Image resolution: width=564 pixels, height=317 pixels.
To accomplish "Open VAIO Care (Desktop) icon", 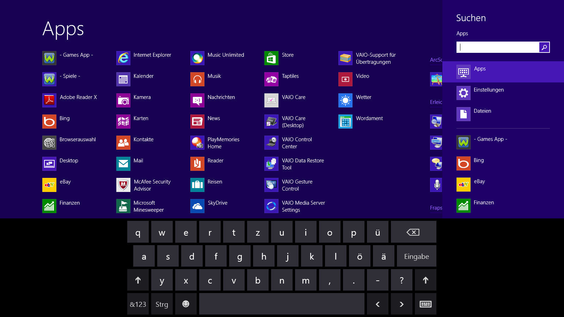I will click(x=271, y=122).
